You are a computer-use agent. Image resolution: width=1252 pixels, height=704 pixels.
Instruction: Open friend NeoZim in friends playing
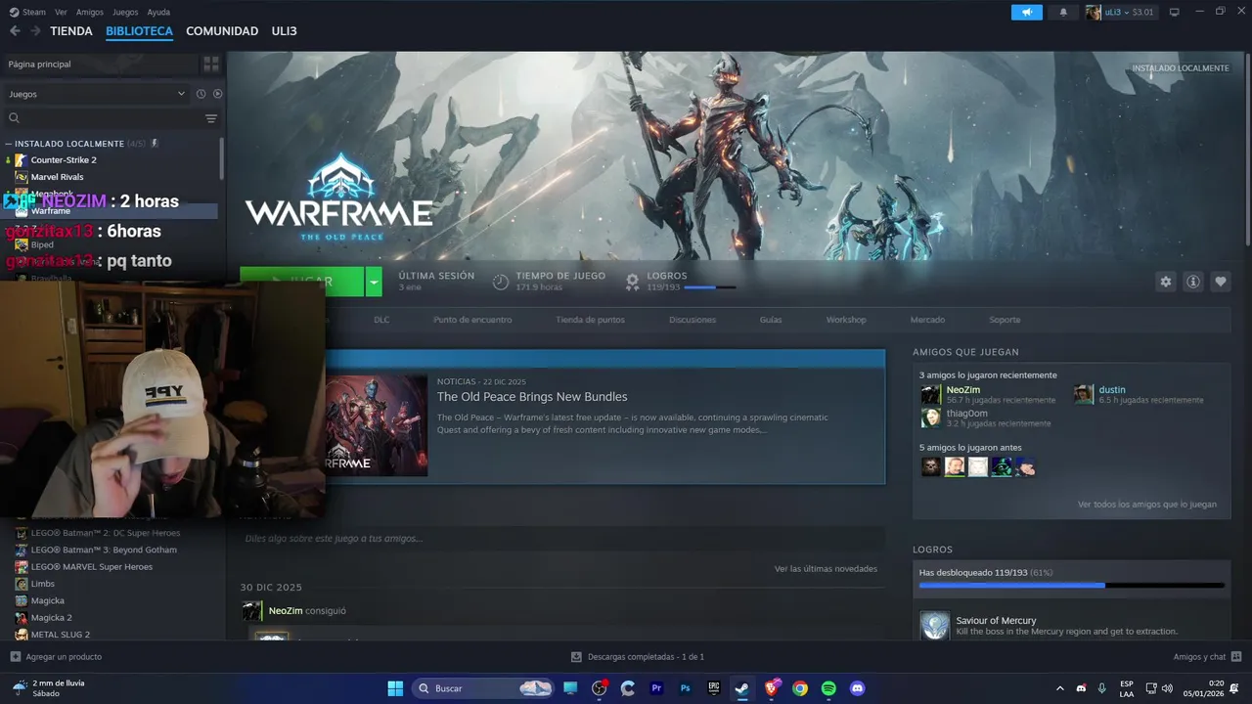click(x=963, y=390)
